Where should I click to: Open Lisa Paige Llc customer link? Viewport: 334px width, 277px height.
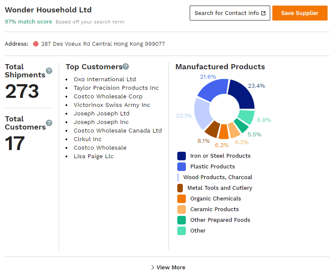pyautogui.click(x=93, y=156)
